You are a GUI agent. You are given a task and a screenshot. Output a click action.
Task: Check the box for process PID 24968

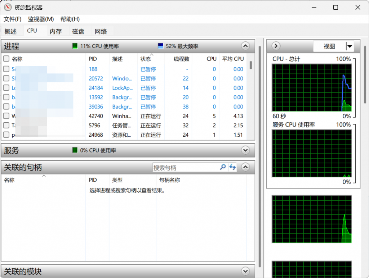click(6, 135)
